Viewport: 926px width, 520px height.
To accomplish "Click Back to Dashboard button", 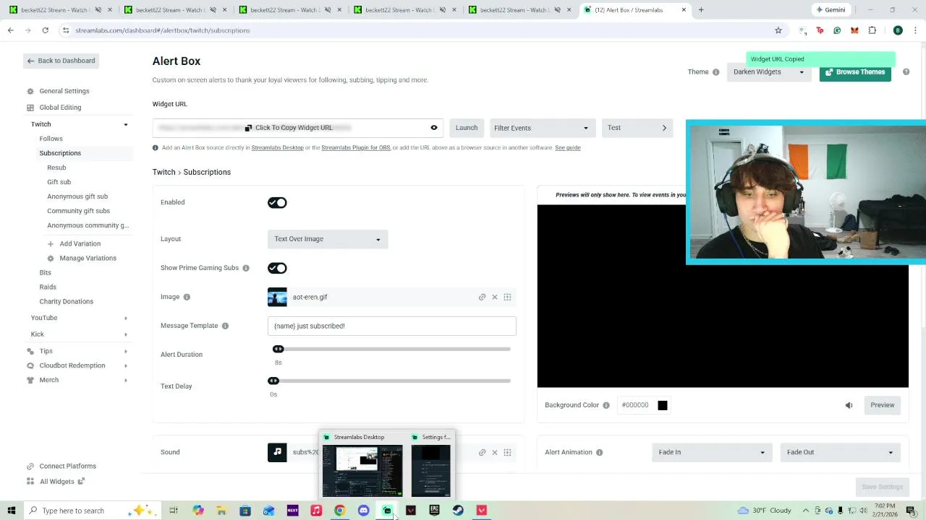I will pyautogui.click(x=61, y=61).
